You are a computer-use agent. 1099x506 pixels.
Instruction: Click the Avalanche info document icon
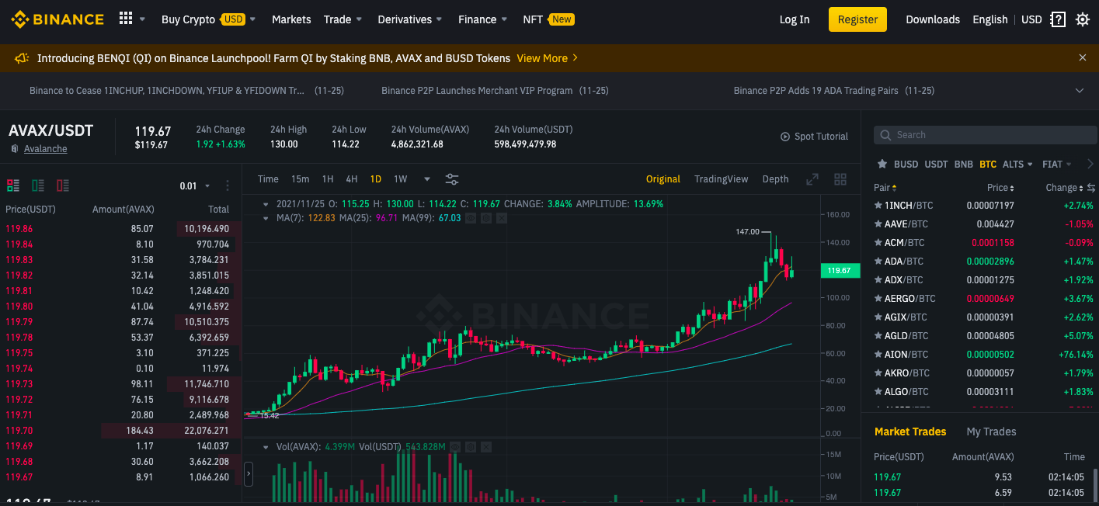[x=15, y=149]
